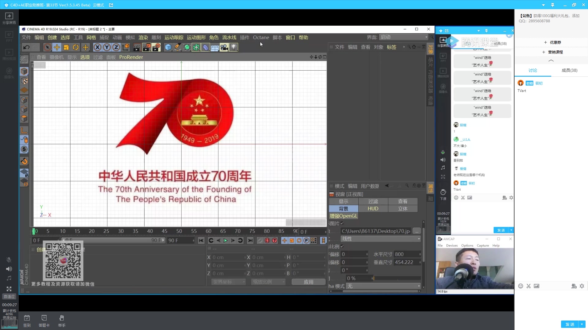Image resolution: width=588 pixels, height=330 pixels.
Task: Open 答题卡 answer sheet button
Action: tap(44, 321)
